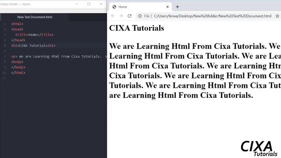Screen dimensions: 281x158
Task: Click the <body> opening tag line
Action: pos(17,62)
